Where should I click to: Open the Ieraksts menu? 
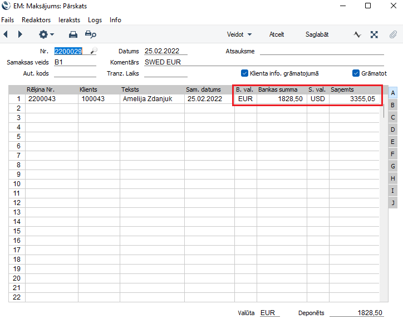coord(69,20)
